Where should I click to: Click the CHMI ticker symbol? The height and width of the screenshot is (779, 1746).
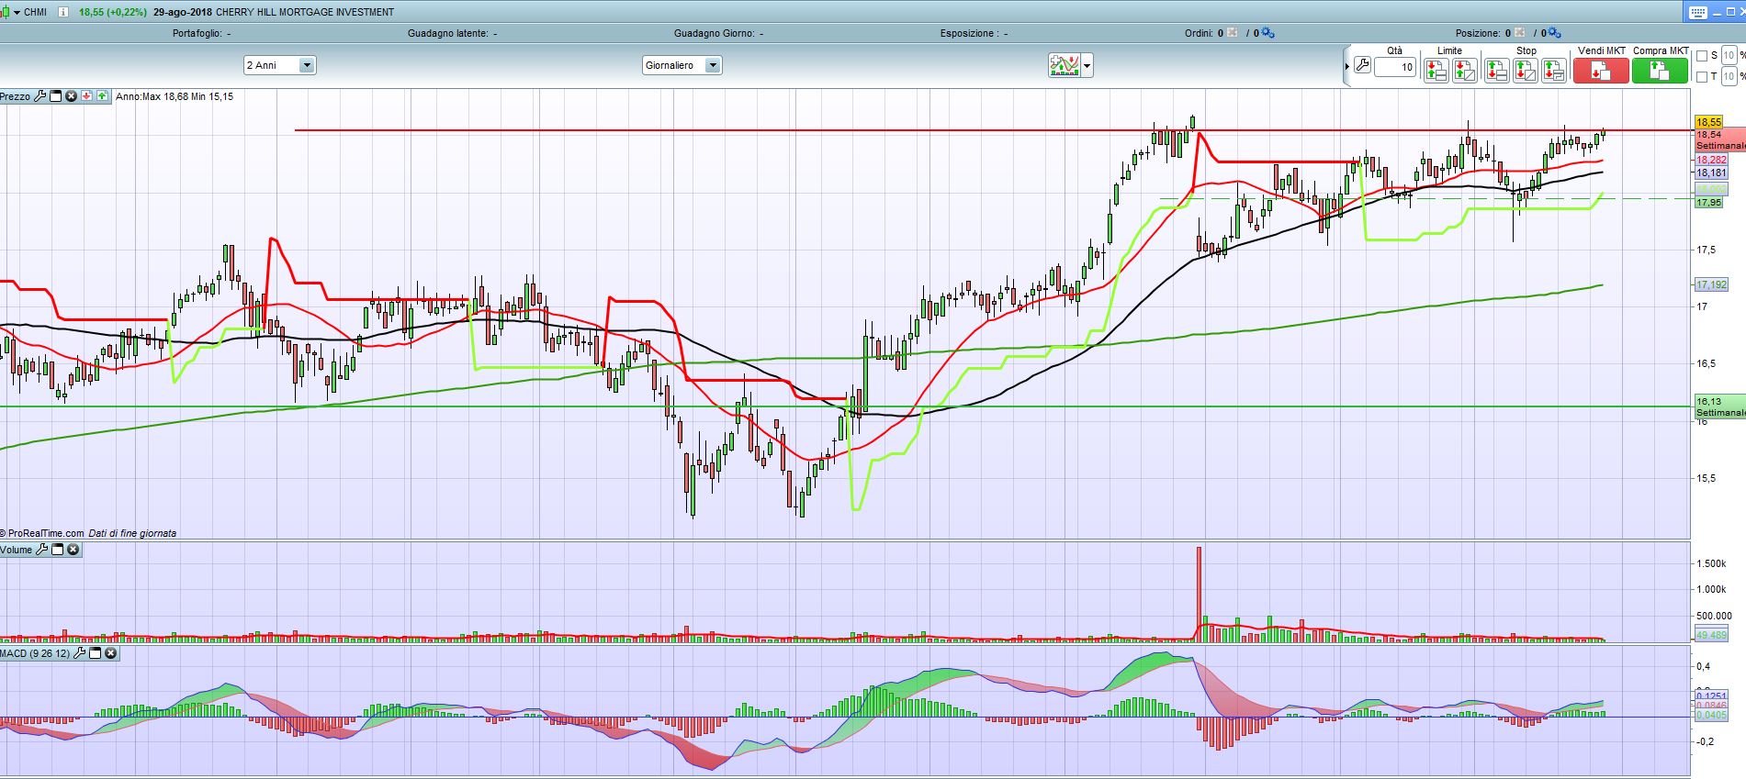pos(36,12)
